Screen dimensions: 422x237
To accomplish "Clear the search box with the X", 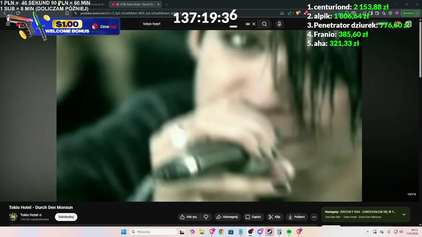I will [254, 24].
